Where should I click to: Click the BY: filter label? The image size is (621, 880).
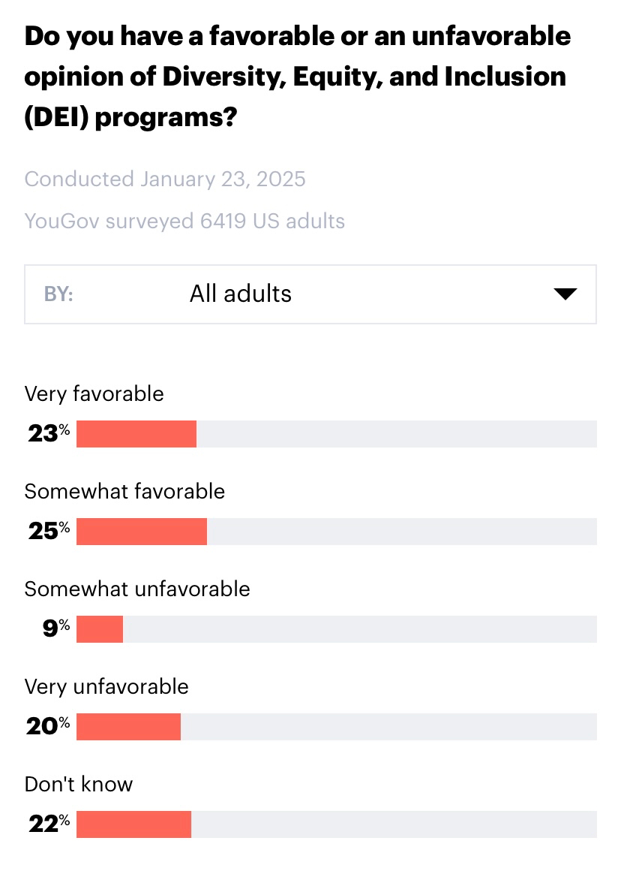click(58, 294)
